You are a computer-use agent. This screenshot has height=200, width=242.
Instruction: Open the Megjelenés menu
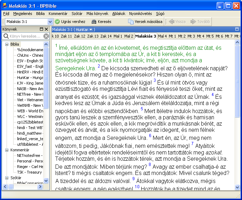(x=23, y=14)
